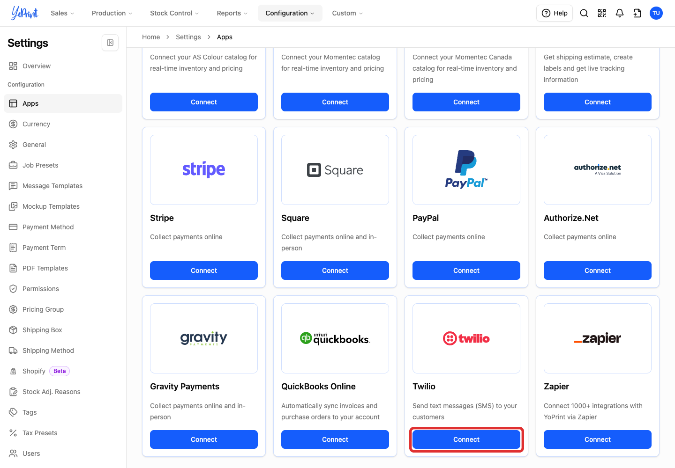The height and width of the screenshot is (468, 675).
Task: Expand the Reports dropdown menu
Action: 232,13
